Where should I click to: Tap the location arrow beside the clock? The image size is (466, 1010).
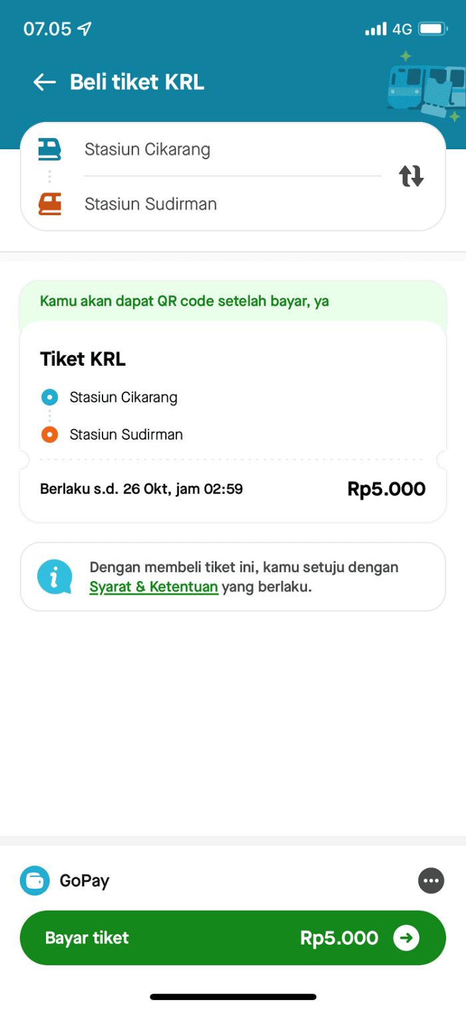pyautogui.click(x=83, y=28)
